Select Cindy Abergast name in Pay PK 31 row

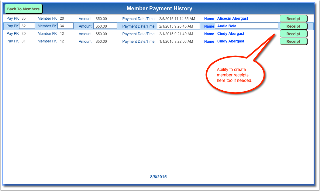pyautogui.click(x=231, y=41)
